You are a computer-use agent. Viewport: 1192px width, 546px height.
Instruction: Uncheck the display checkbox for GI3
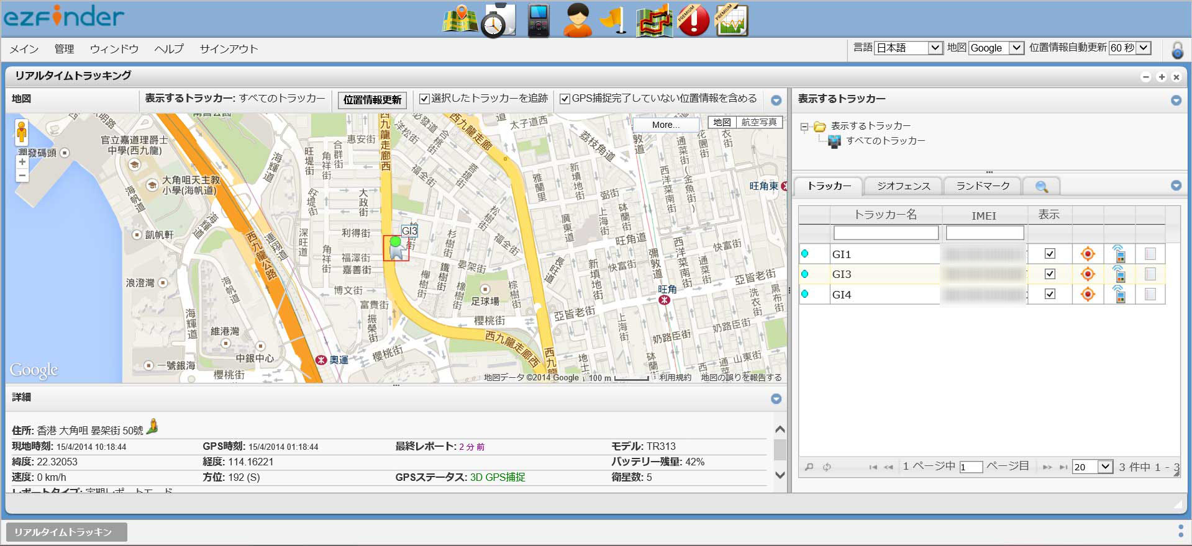(x=1050, y=274)
